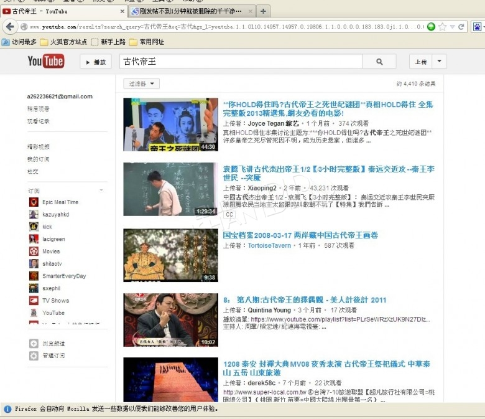
Task: Click the 44:30 video thumbnail
Action: pyautogui.click(x=171, y=125)
